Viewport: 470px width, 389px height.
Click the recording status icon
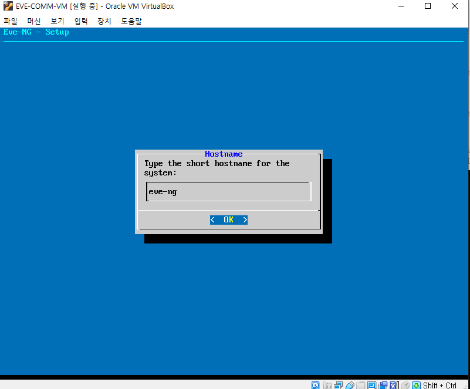[383, 385]
